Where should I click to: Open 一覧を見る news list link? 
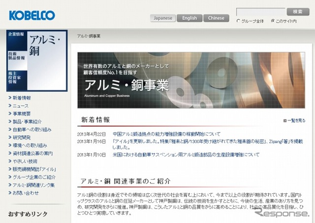click(296, 121)
